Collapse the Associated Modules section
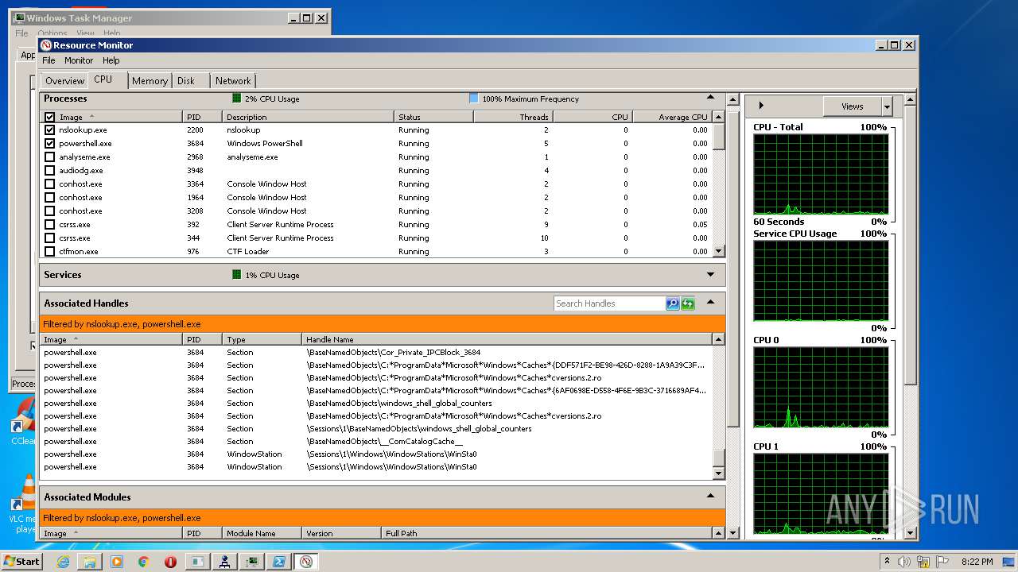The height and width of the screenshot is (572, 1018). (x=711, y=497)
